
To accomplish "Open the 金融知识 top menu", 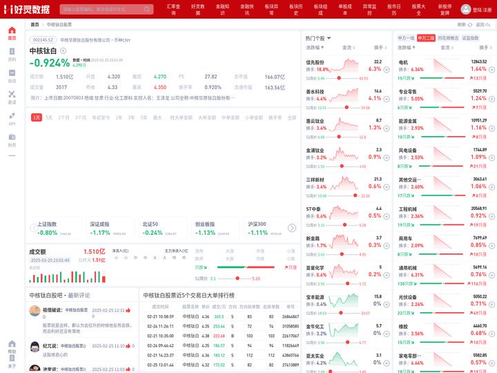I will (222, 10).
